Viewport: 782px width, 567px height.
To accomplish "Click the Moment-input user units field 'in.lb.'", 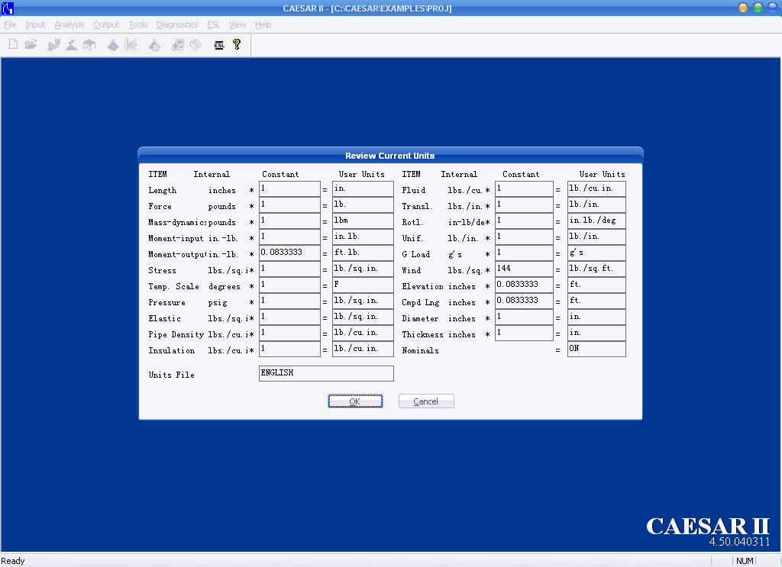I will 363,237.
